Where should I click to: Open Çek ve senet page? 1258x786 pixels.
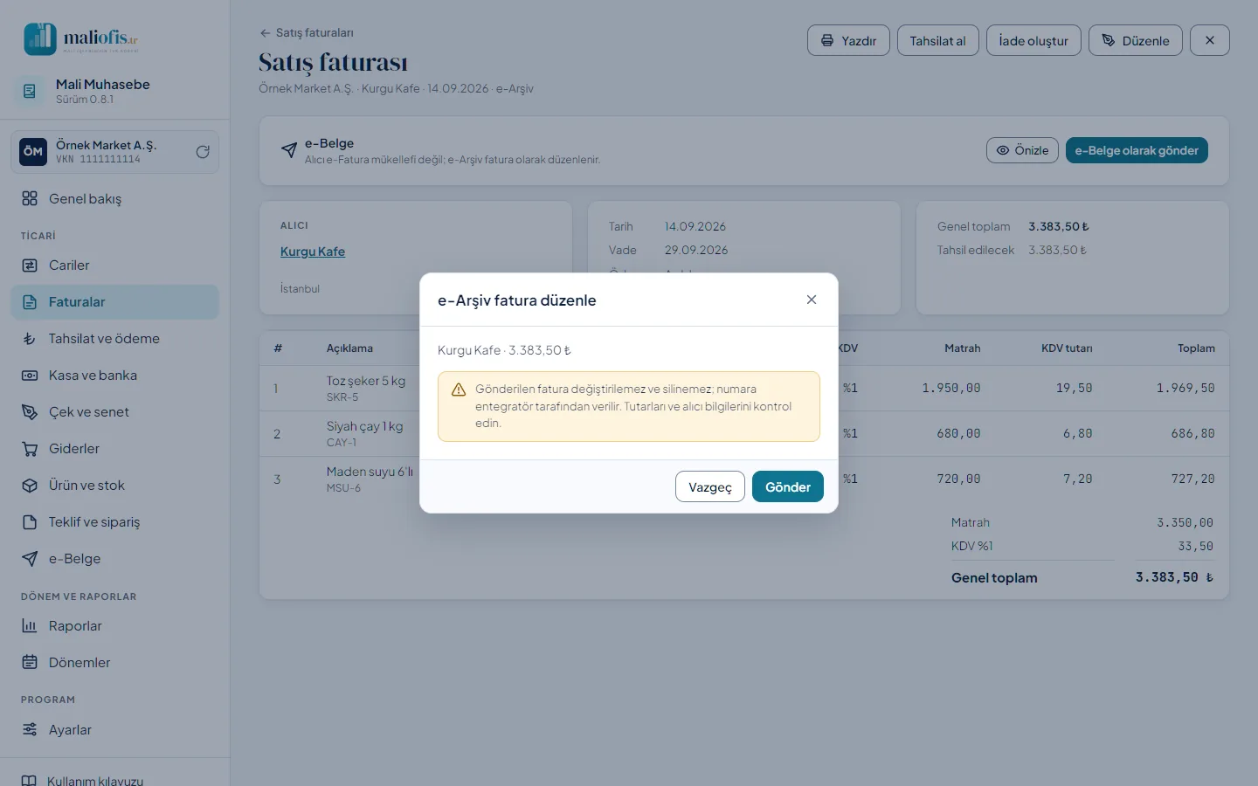[x=114, y=411]
